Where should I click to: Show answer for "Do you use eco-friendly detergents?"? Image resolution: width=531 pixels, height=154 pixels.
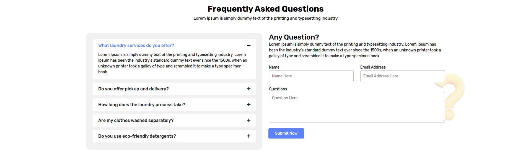pos(137,136)
